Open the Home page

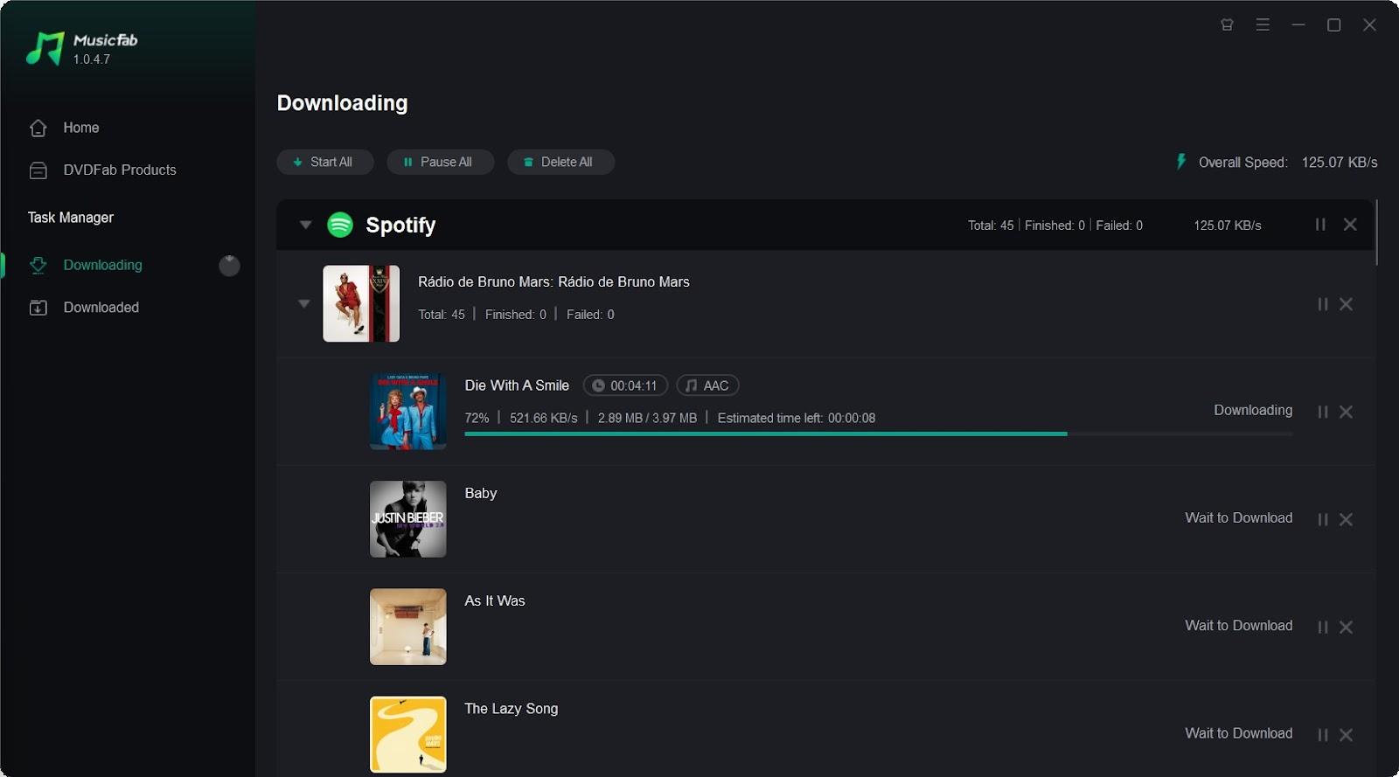tap(80, 128)
